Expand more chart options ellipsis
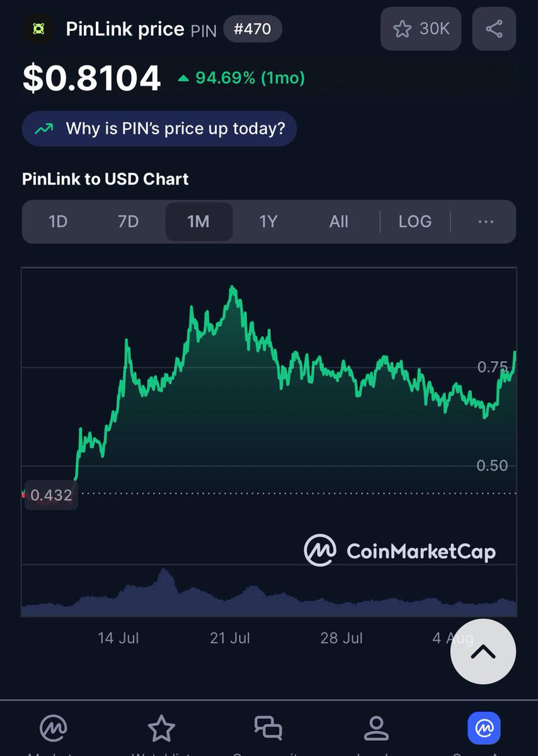The height and width of the screenshot is (756, 538). point(486,221)
